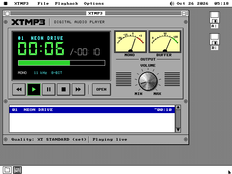Click the XTMP3 logo in the header
232x174 pixels.
[28, 22]
